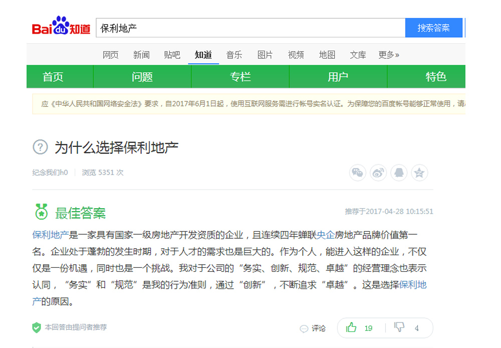The height and width of the screenshot is (348, 501).
Task: Downvote the answer with thumbs-down icon
Action: coord(399,327)
